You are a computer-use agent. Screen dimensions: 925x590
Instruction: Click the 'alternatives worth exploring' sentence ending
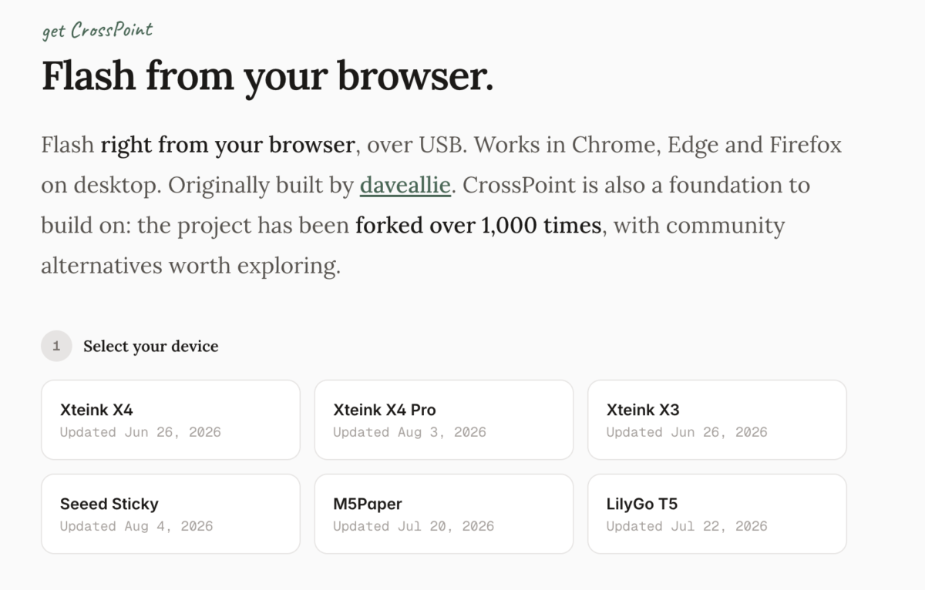pos(190,267)
